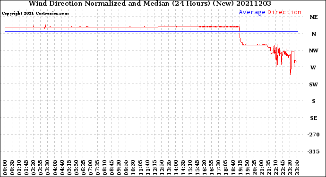This screenshot has height=177, width=326.
Task: Click the 00:00 time label
Action: 5,168
